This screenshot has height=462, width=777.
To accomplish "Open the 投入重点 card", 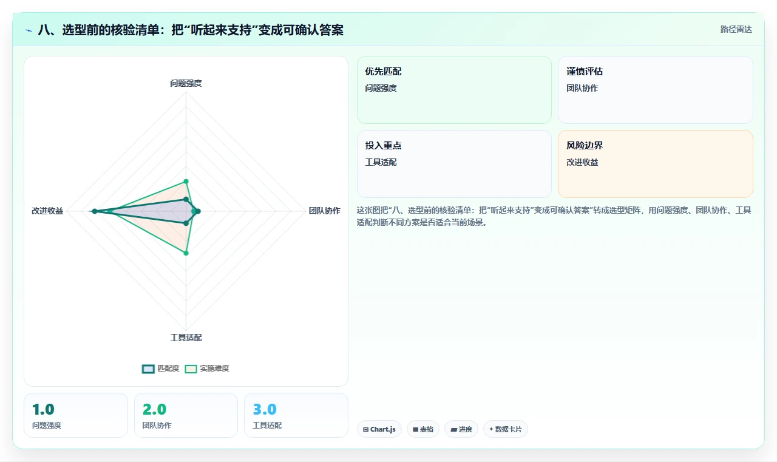I will point(454,164).
